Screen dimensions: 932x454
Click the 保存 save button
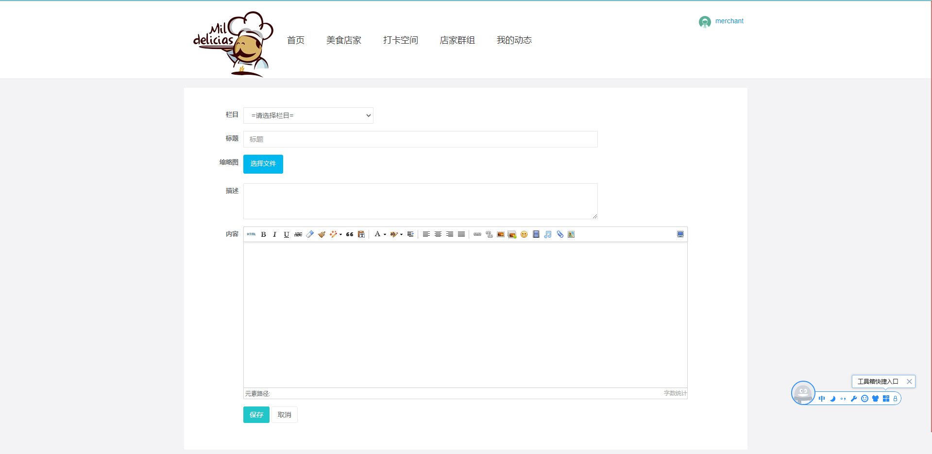[256, 415]
